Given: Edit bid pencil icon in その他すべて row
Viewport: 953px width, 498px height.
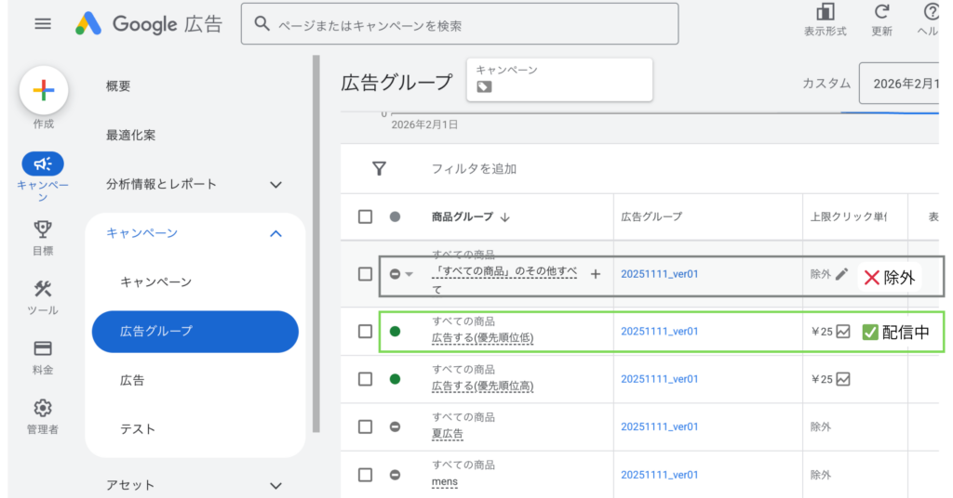Looking at the screenshot, I should tap(841, 274).
